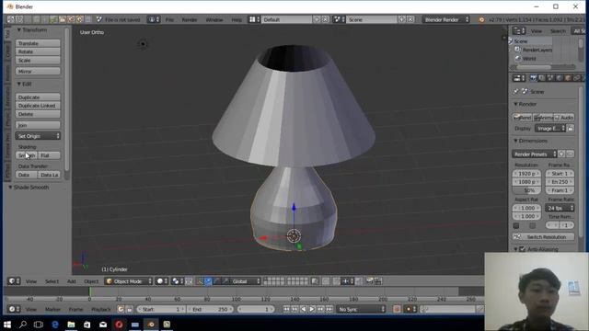589x331 pixels.
Task: Open the Render menu in top bar
Action: click(190, 19)
